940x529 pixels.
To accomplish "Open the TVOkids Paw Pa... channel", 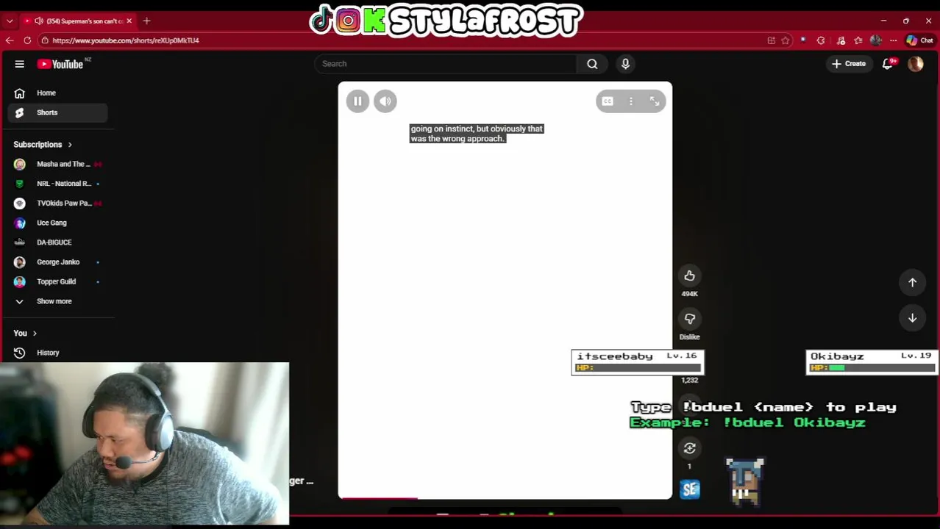I will click(58, 204).
